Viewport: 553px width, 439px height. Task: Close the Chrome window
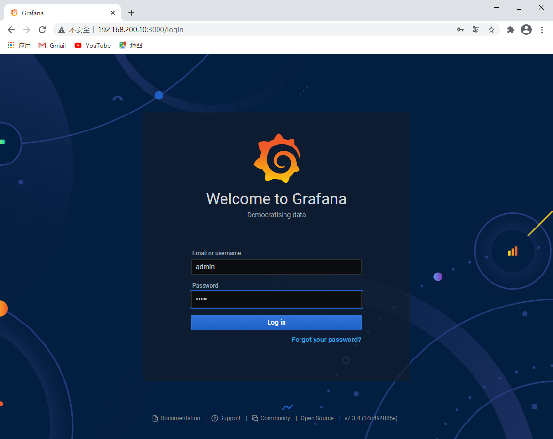[x=541, y=7]
